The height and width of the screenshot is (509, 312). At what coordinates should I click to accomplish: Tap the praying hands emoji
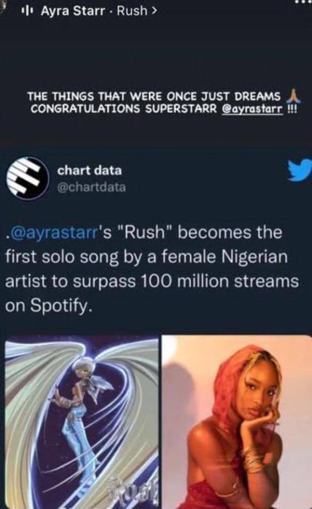(293, 97)
